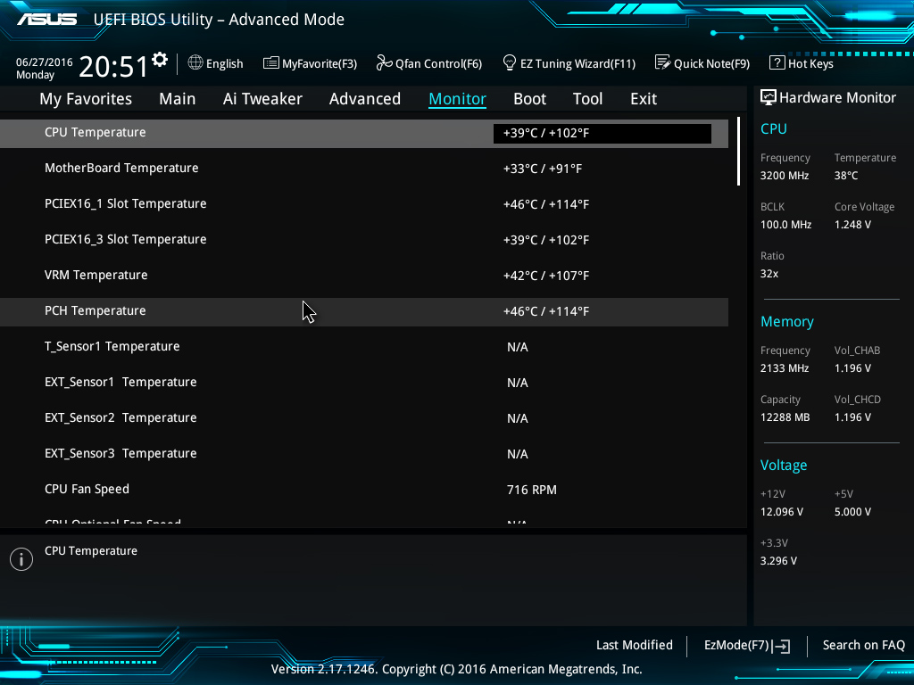
Task: Switch to the Main tab
Action: (x=178, y=99)
